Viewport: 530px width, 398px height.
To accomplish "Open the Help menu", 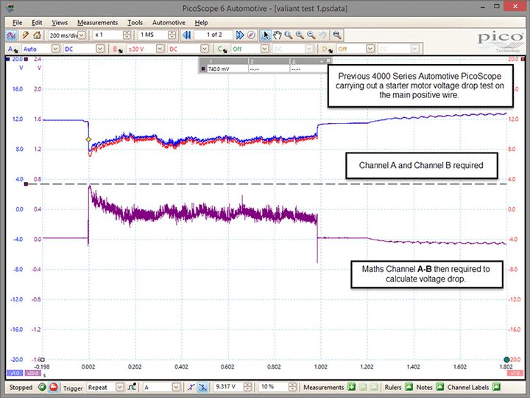I will (x=201, y=23).
